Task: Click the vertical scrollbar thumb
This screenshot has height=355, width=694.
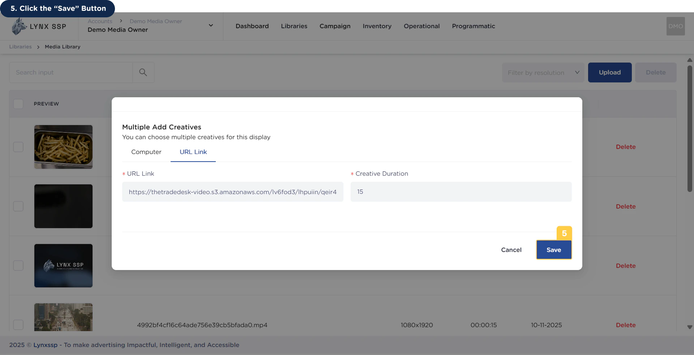Action: tap(689, 128)
